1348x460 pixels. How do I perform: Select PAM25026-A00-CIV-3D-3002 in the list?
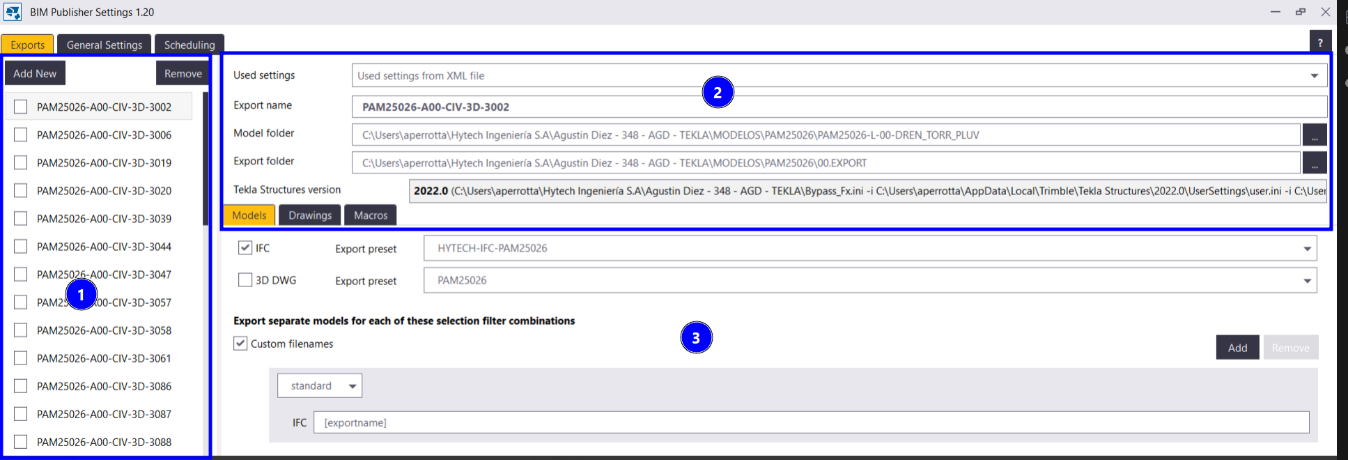[104, 107]
